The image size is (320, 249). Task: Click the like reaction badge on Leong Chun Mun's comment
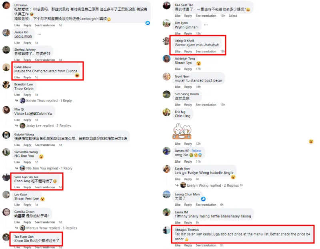click(x=203, y=199)
